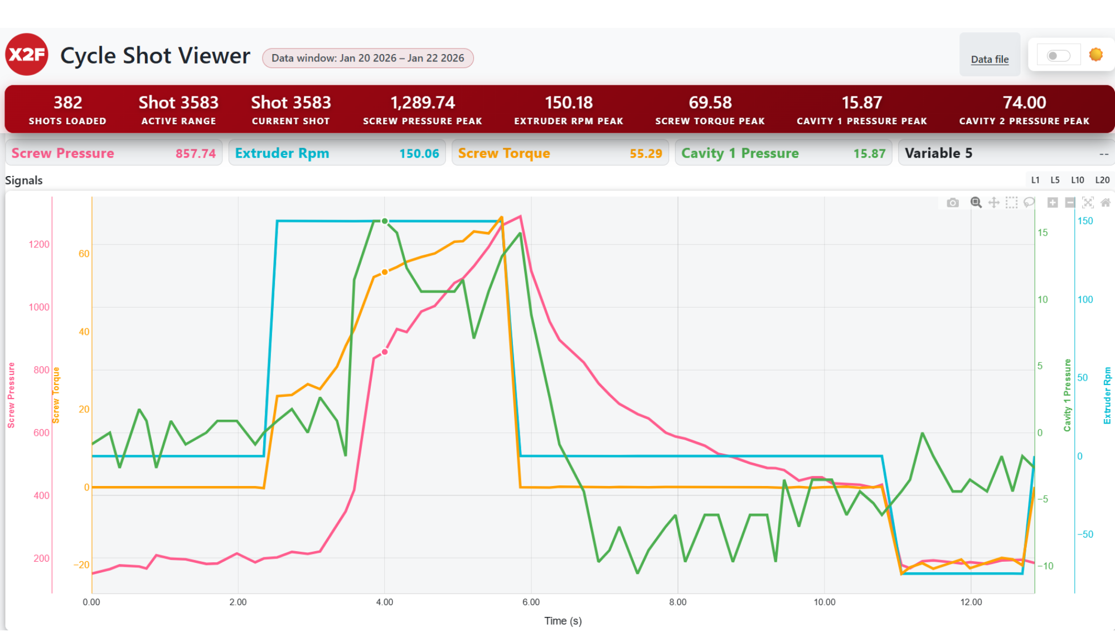Click the Cycle Shot Viewer title
This screenshot has height=637, width=1115.
coord(156,56)
